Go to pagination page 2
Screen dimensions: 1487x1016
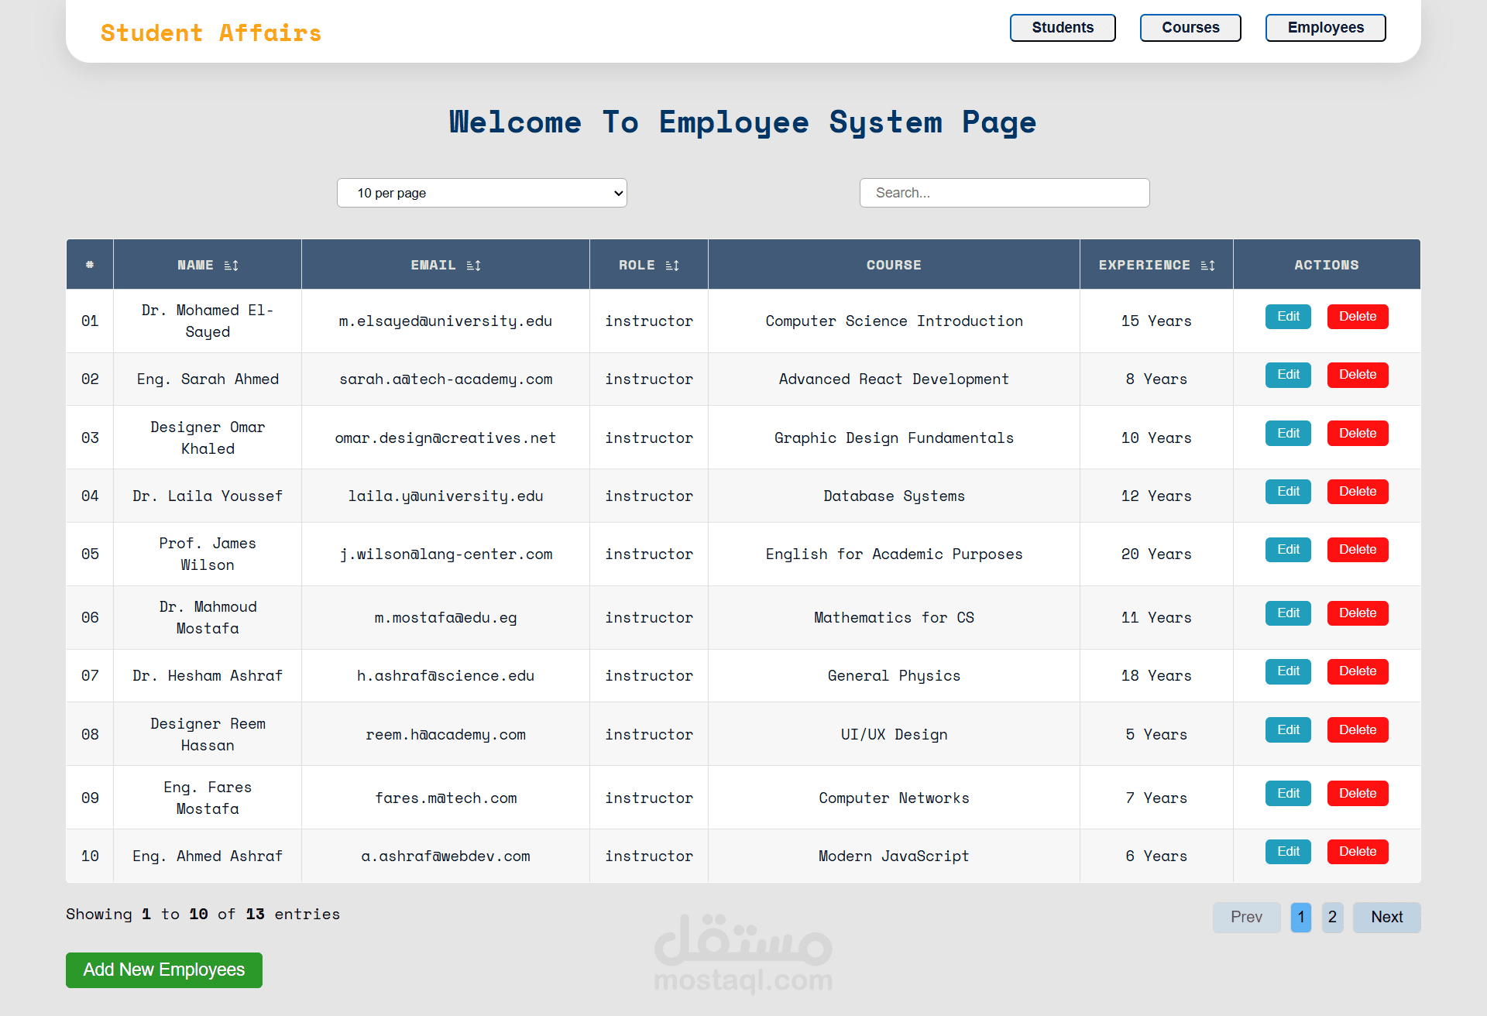[x=1332, y=918]
